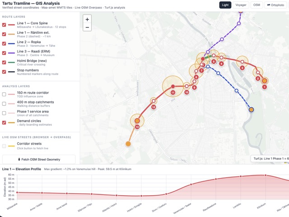The width and height of the screenshot is (289, 217).
Task: Click Fetch OSM Street Geometry button
Action: point(39,160)
